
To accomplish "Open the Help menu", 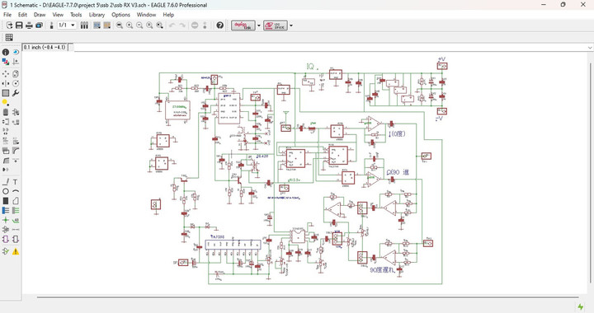I will pyautogui.click(x=168, y=15).
